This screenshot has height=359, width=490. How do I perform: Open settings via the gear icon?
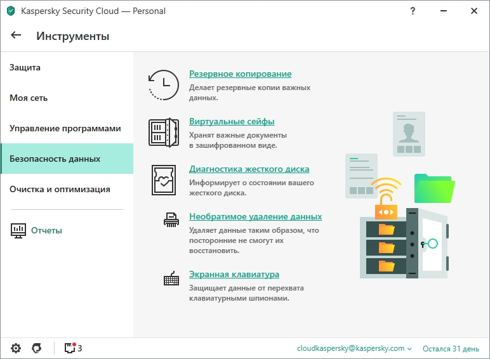[x=16, y=348]
